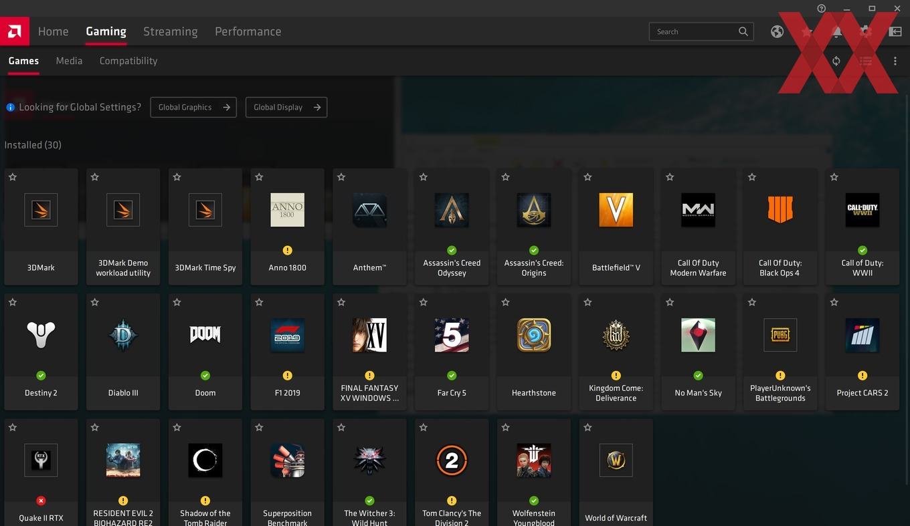This screenshot has width=910, height=526.
Task: Open Battlefield V game icon
Action: click(x=616, y=210)
